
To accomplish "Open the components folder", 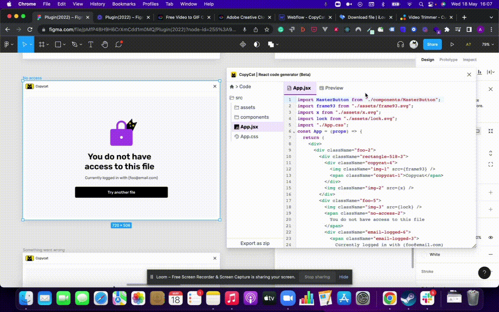I will (251, 117).
